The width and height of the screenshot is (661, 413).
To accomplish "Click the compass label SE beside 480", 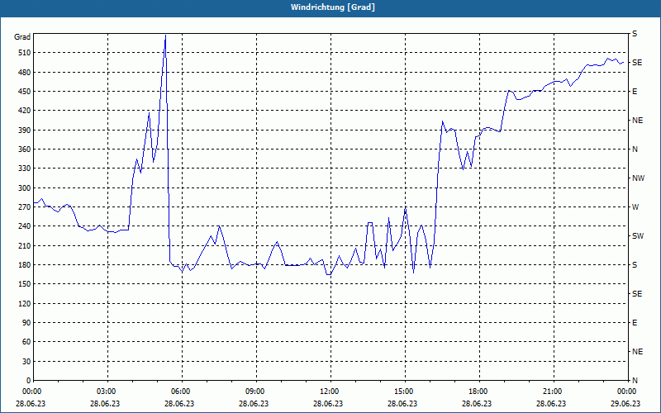I will (637, 63).
